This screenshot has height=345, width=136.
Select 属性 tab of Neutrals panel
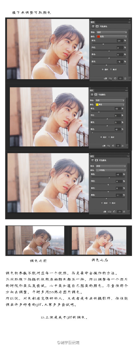92,156
